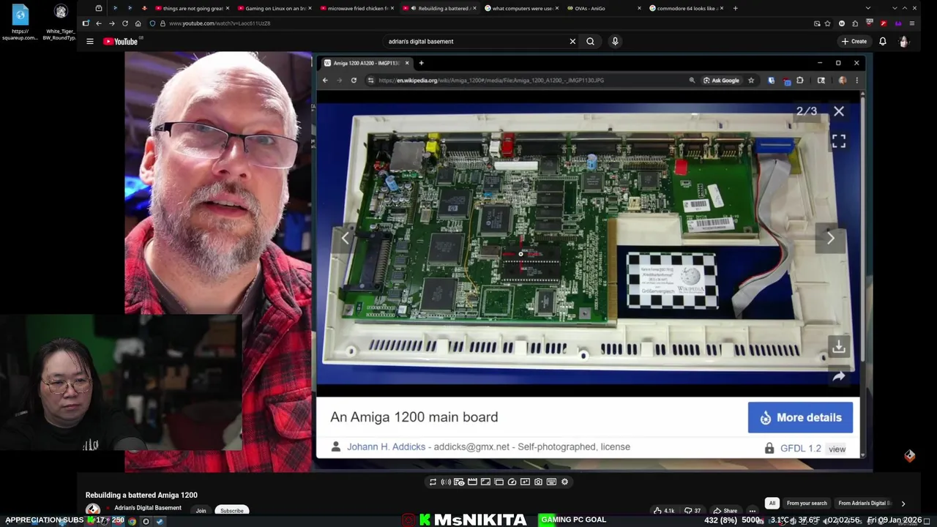Screen dimensions: 937x527
Task: Click the eye overlay icon in player toolbar
Action: pos(459,482)
